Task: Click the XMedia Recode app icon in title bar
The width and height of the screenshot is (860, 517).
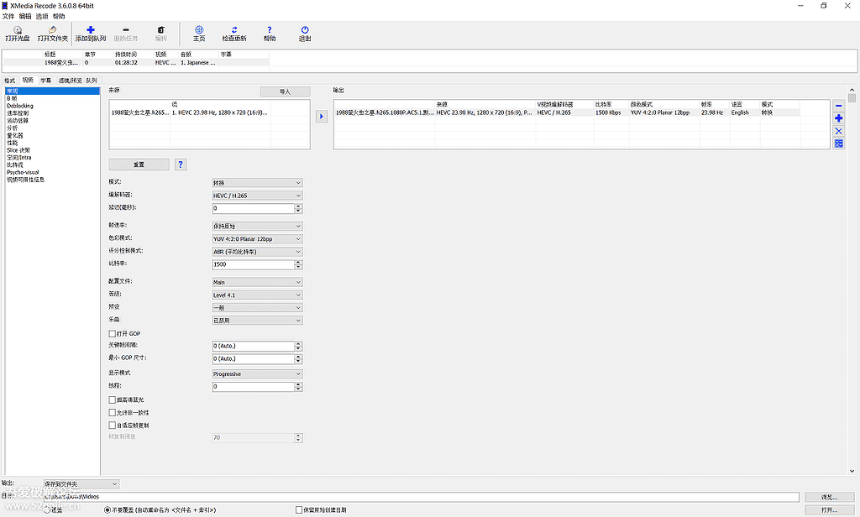Action: pyautogui.click(x=5, y=6)
